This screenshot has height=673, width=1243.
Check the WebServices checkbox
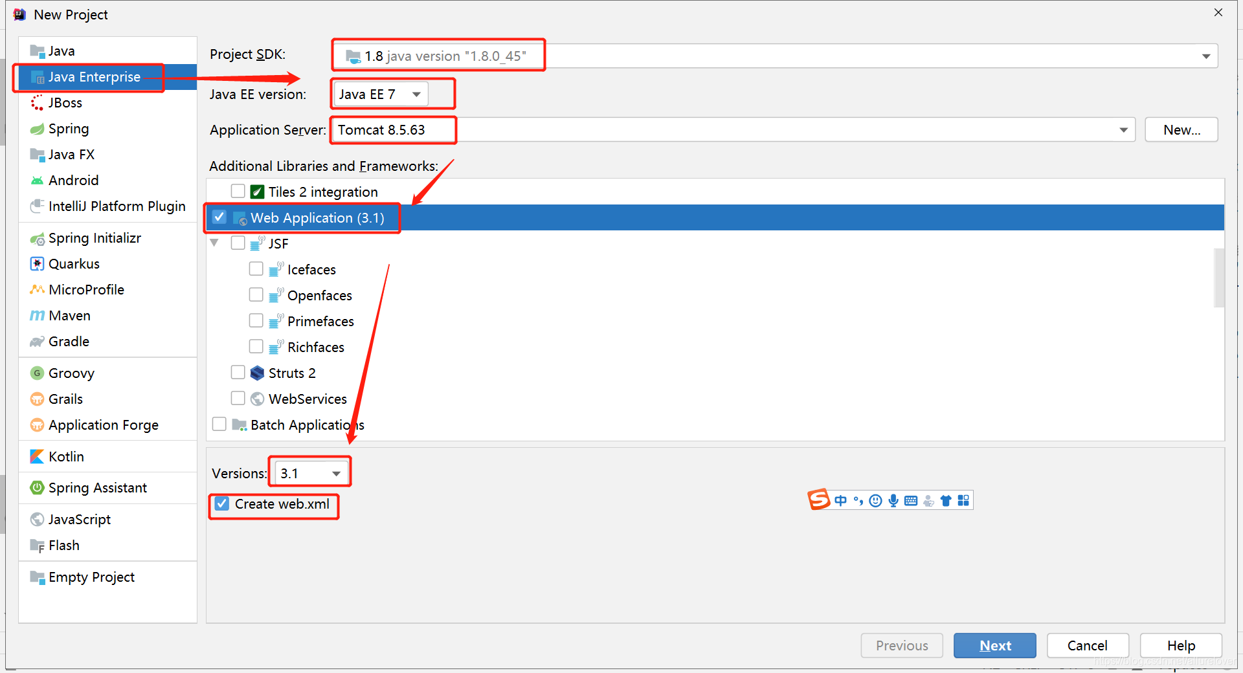coord(238,398)
